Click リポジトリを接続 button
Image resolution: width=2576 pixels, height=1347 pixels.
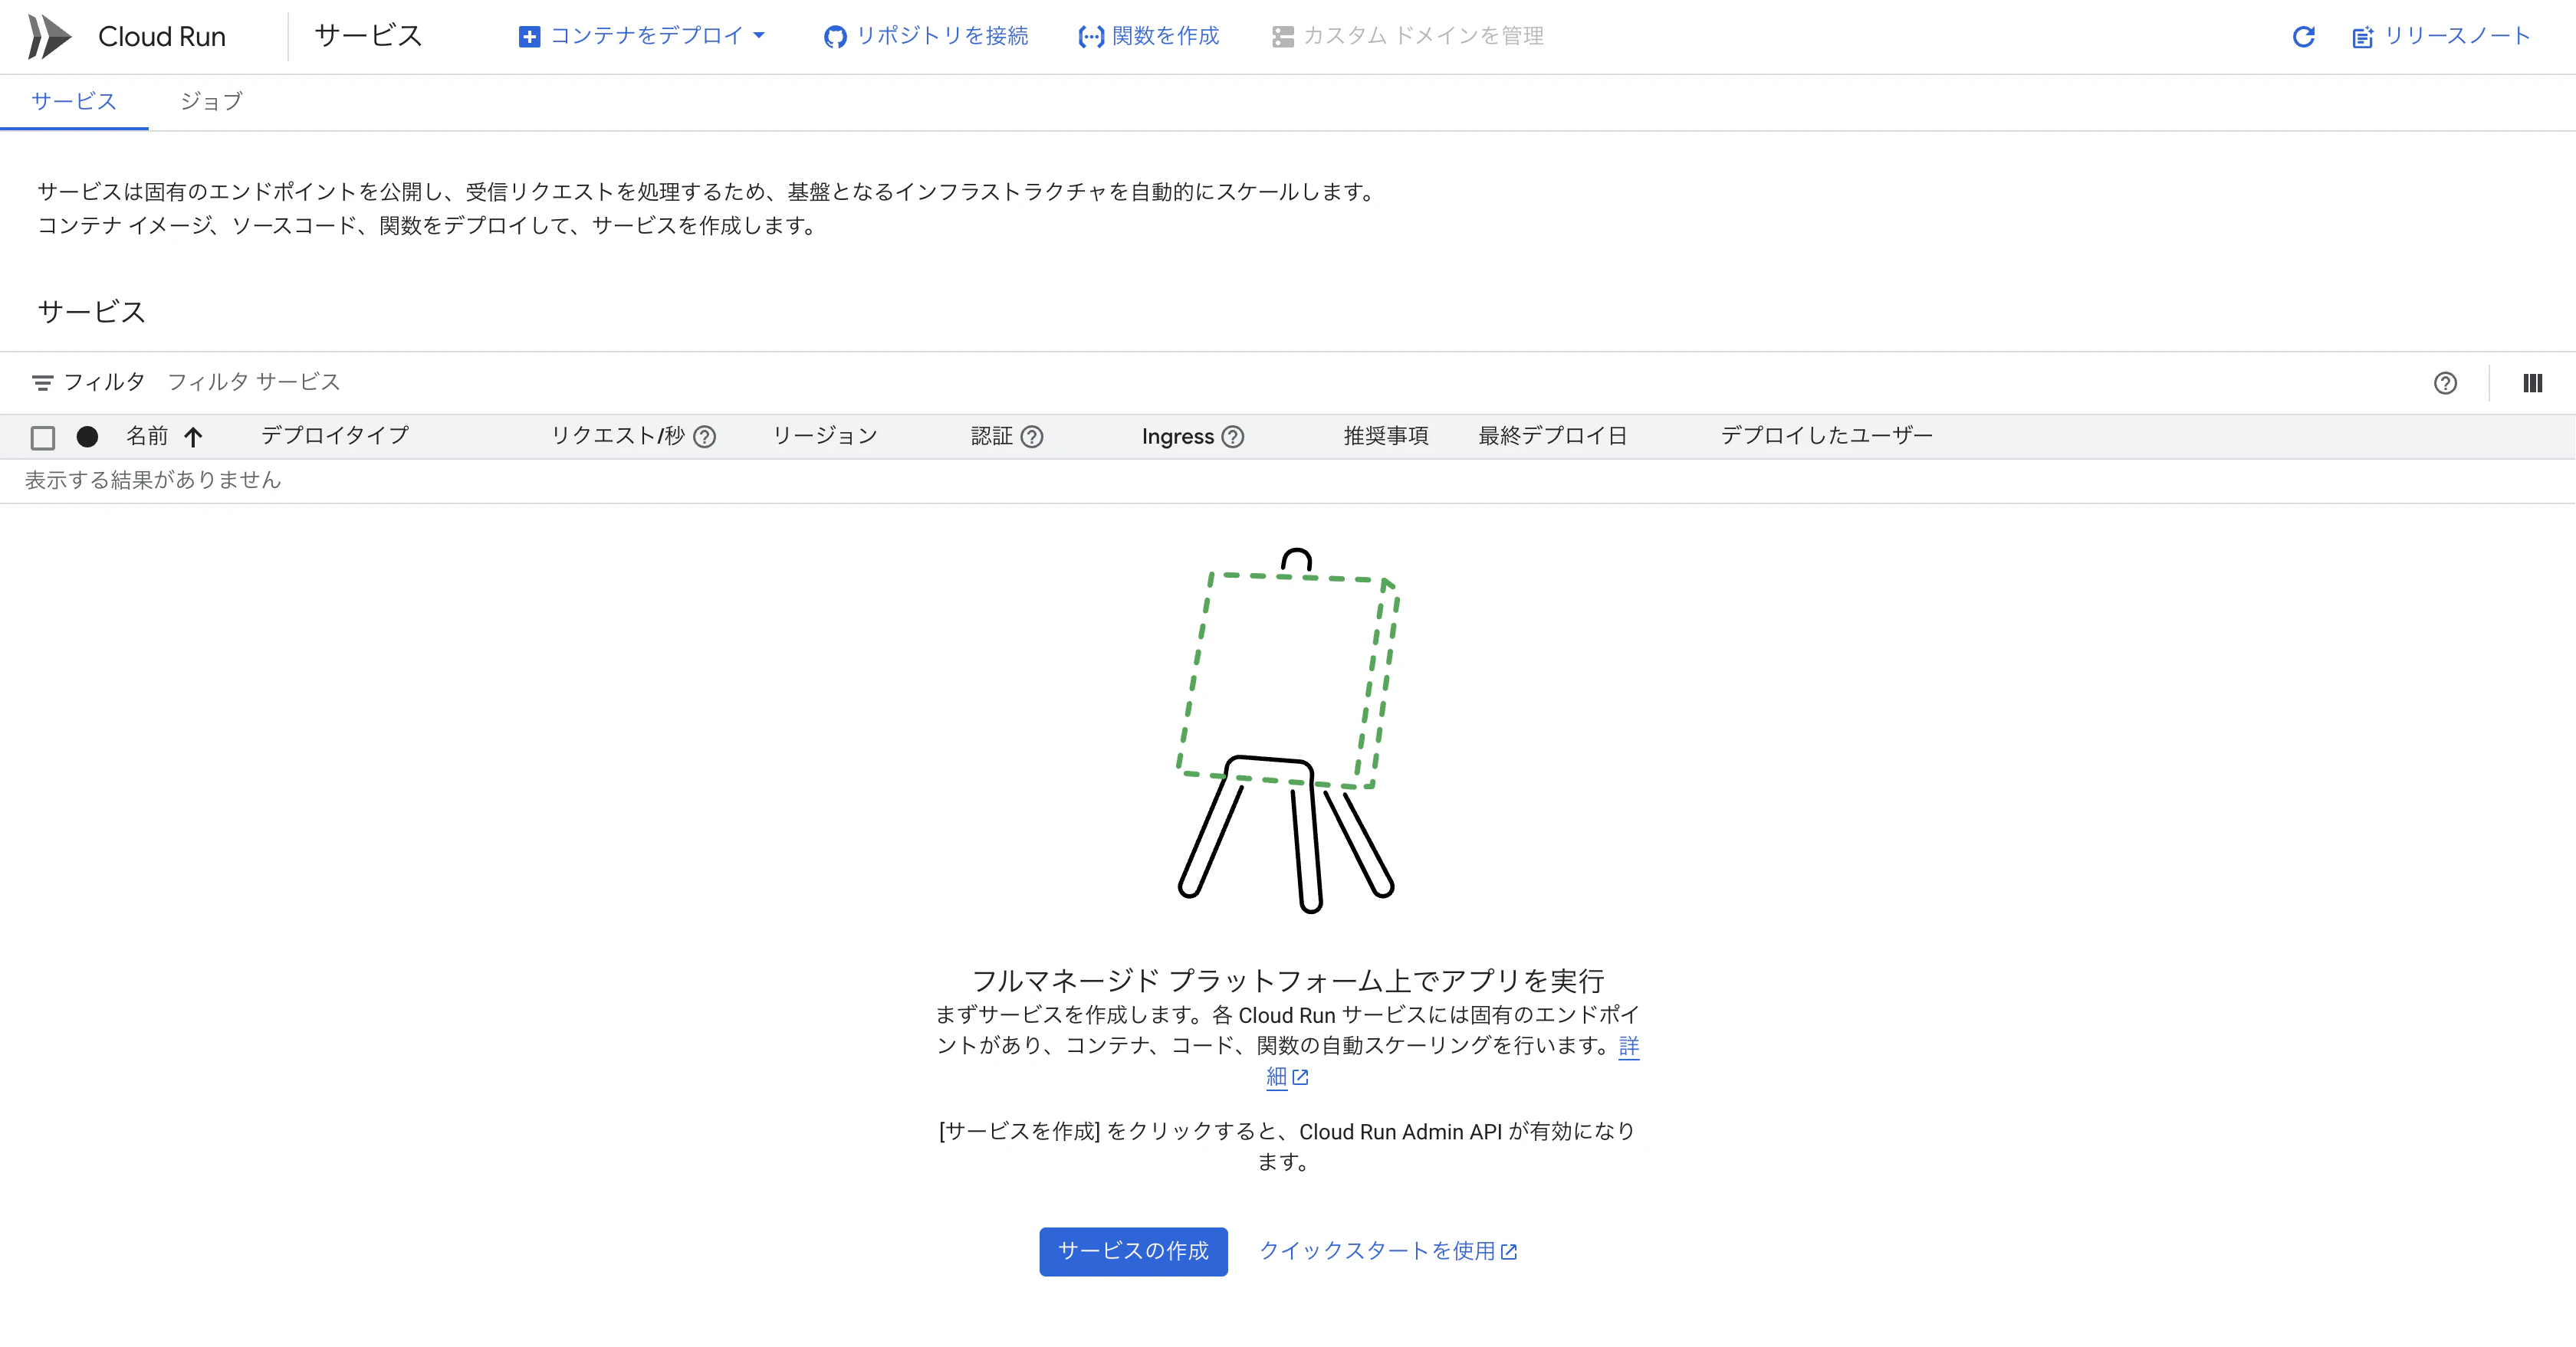(926, 37)
